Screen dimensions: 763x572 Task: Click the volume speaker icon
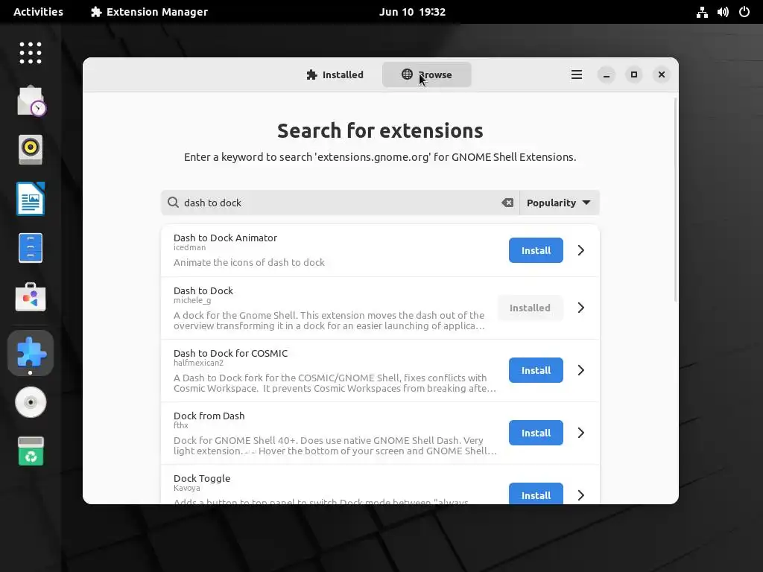click(723, 12)
